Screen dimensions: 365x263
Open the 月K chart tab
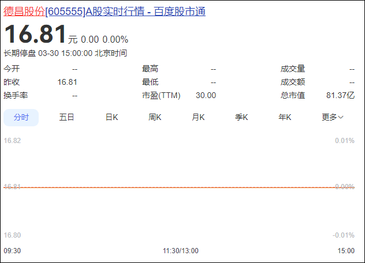[198, 117]
